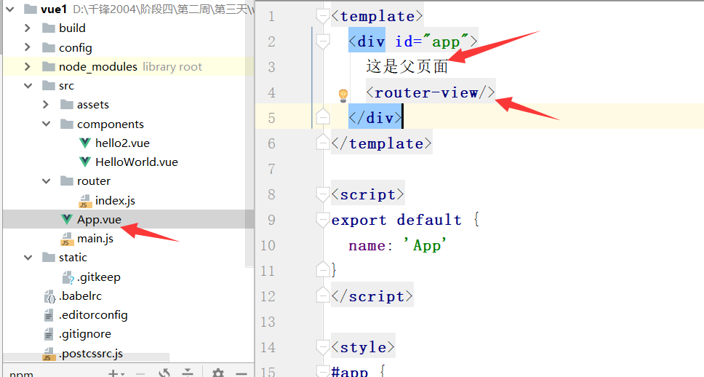Click the project tree vertical scrollbar
Image resolution: width=704 pixels, height=377 pixels.
tap(250, 135)
